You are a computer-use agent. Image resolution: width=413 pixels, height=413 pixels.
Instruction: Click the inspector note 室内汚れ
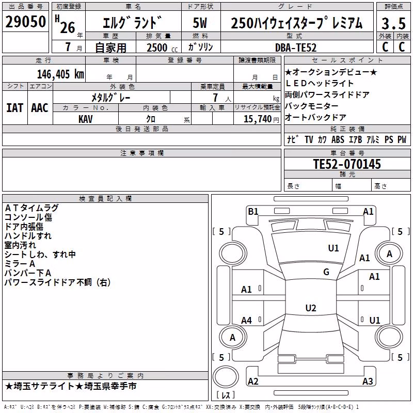click(20, 245)
